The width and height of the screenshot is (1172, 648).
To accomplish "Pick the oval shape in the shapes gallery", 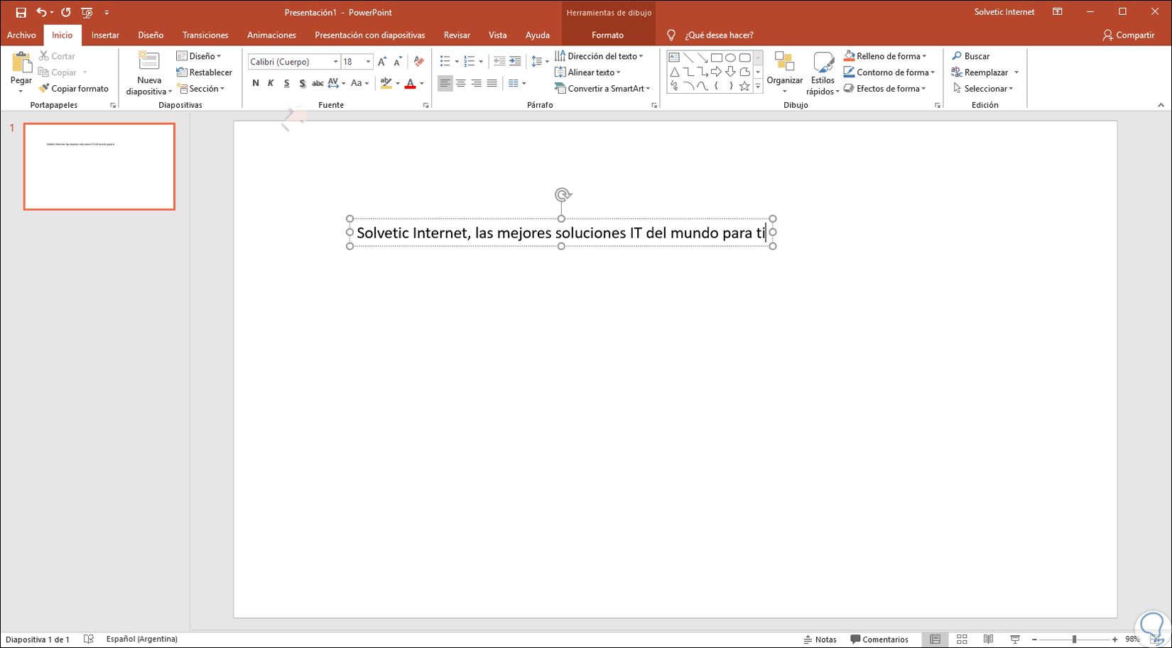I will point(730,57).
